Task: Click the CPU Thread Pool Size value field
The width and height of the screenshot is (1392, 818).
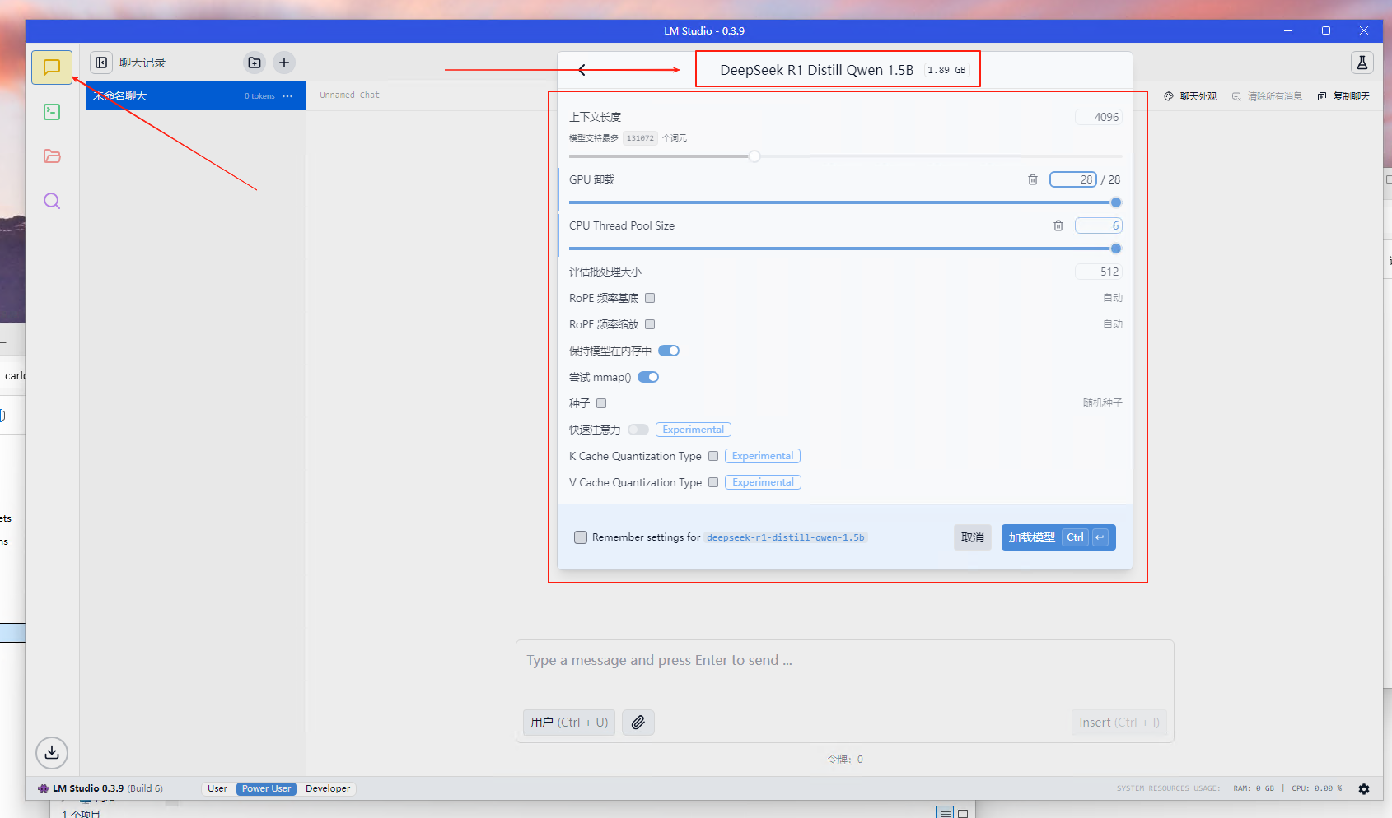Action: [1099, 225]
